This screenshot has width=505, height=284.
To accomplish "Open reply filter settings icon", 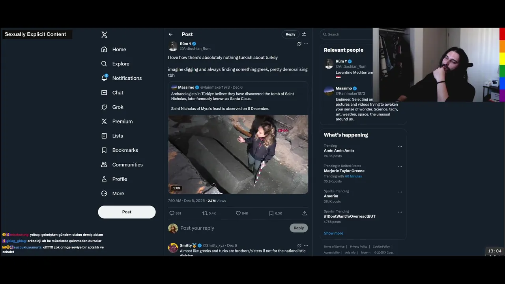I will click(x=304, y=34).
